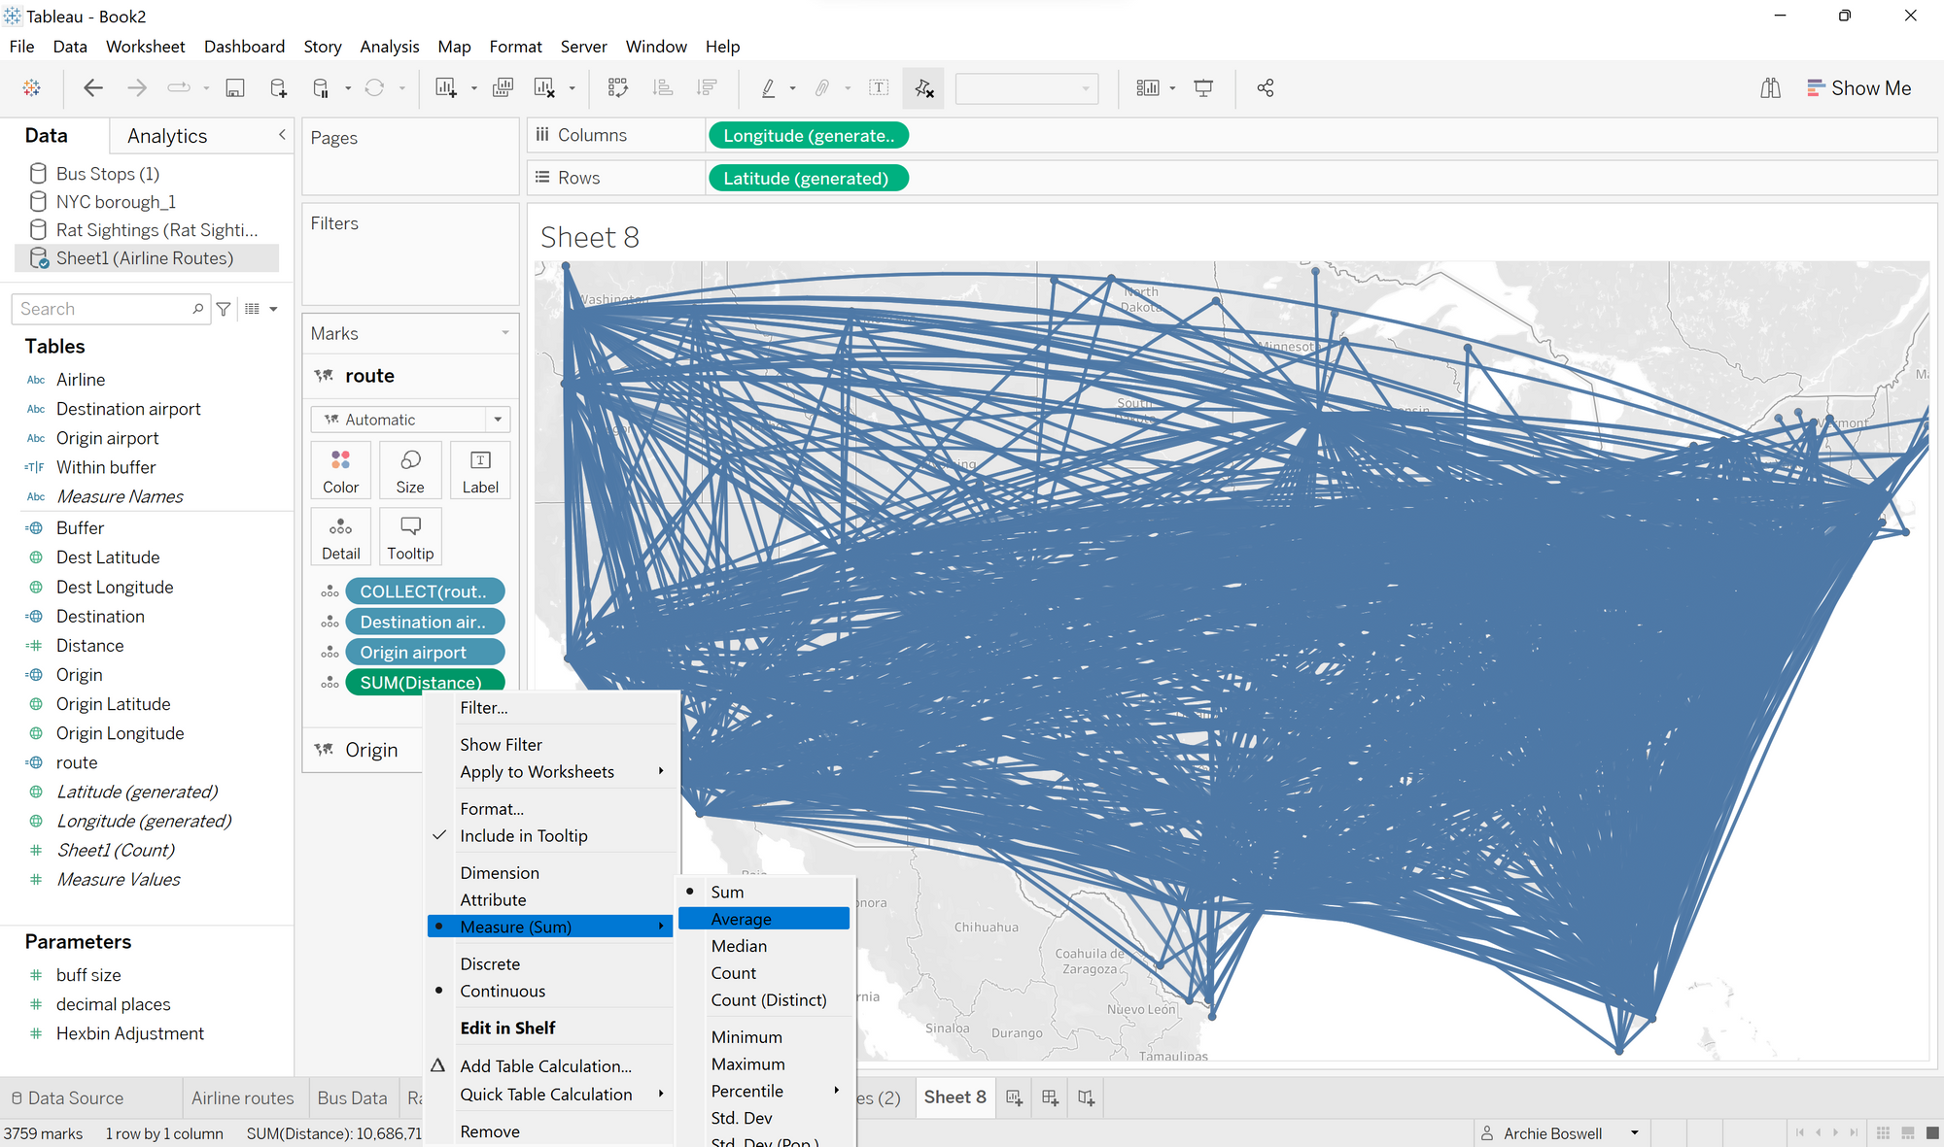Click the Share workbook icon
Screen dimensions: 1944x1147
tap(1265, 88)
